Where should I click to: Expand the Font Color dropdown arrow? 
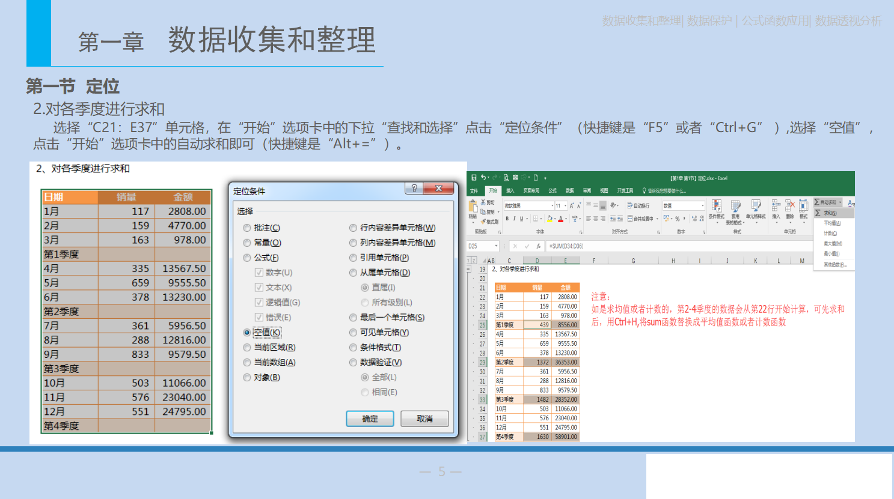tap(566, 219)
